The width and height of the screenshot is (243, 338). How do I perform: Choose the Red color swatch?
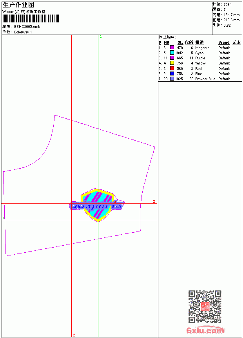172,68
